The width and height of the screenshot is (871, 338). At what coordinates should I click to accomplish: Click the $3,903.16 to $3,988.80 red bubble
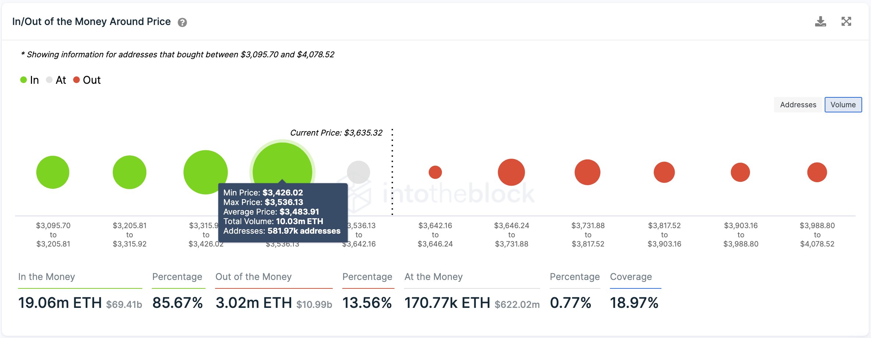click(x=740, y=172)
